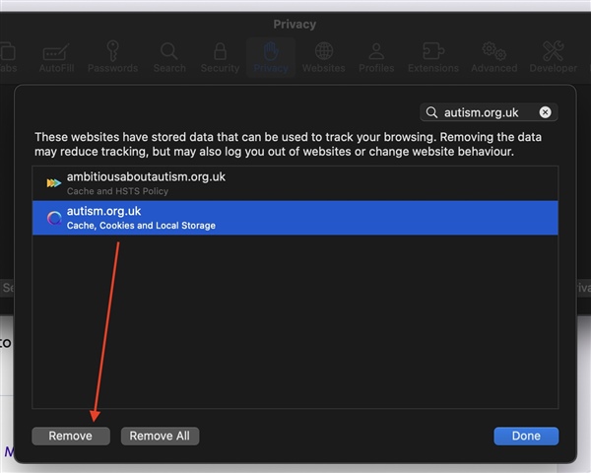
Task: Select the Privacy pane icon
Action: (270, 56)
